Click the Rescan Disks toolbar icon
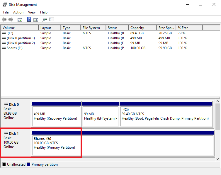Viewport: 221px width, 175px height. click(x=45, y=20)
